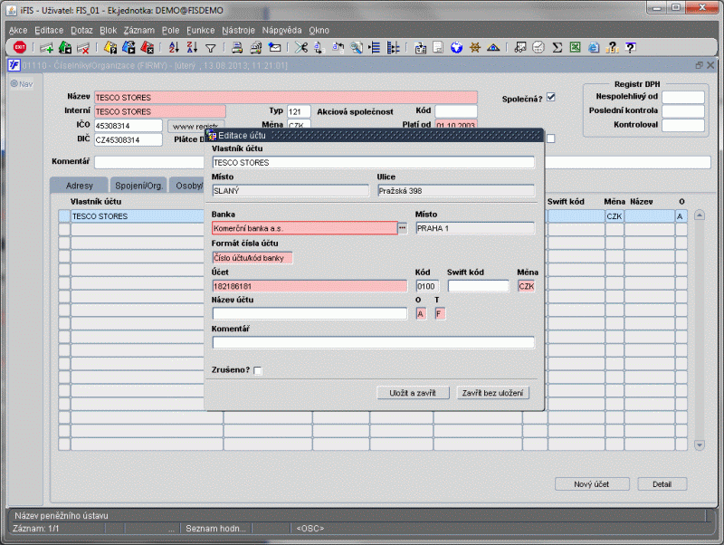Click the help with books icon
The height and width of the screenshot is (545, 724).
pyautogui.click(x=612, y=47)
